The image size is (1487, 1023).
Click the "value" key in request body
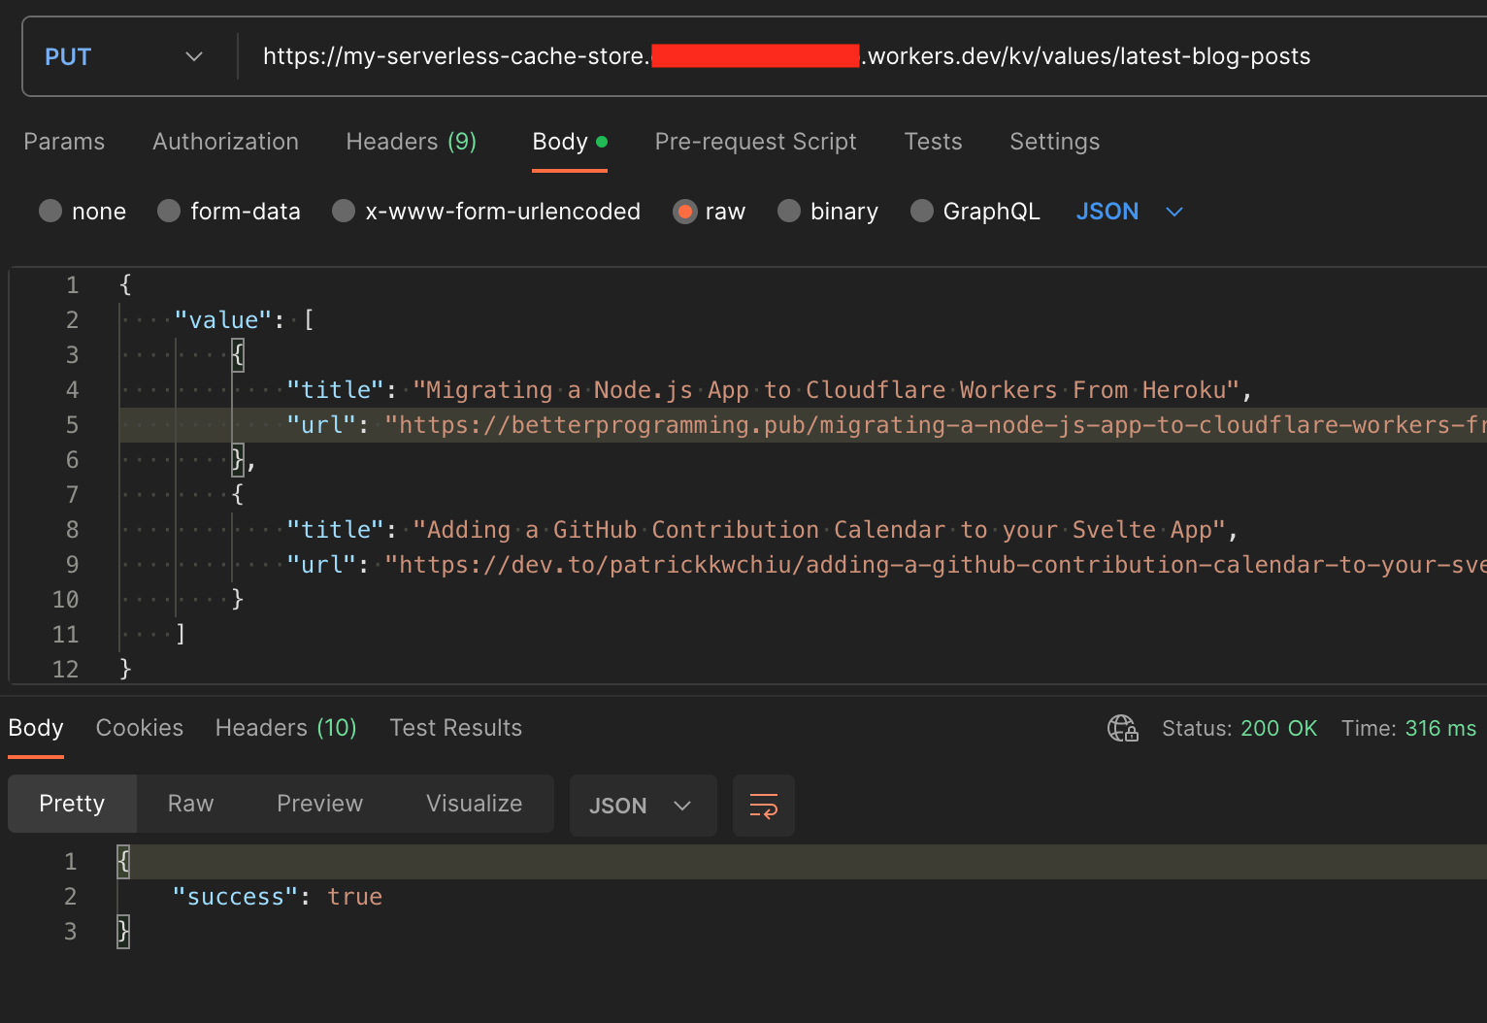pyautogui.click(x=223, y=320)
